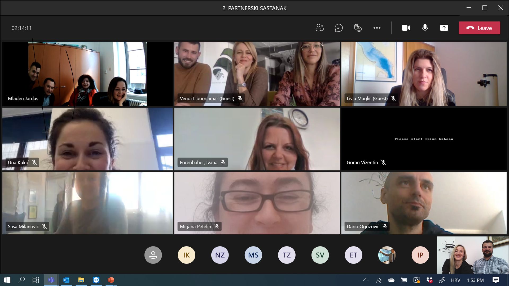Image resolution: width=509 pixels, height=286 pixels.
Task: Open the Windows notification center
Action: (x=495, y=280)
